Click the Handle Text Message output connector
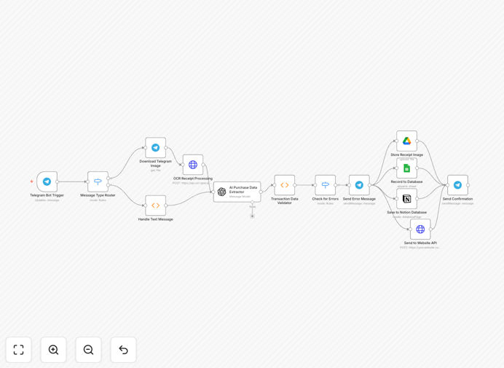504x368 pixels. click(x=166, y=205)
